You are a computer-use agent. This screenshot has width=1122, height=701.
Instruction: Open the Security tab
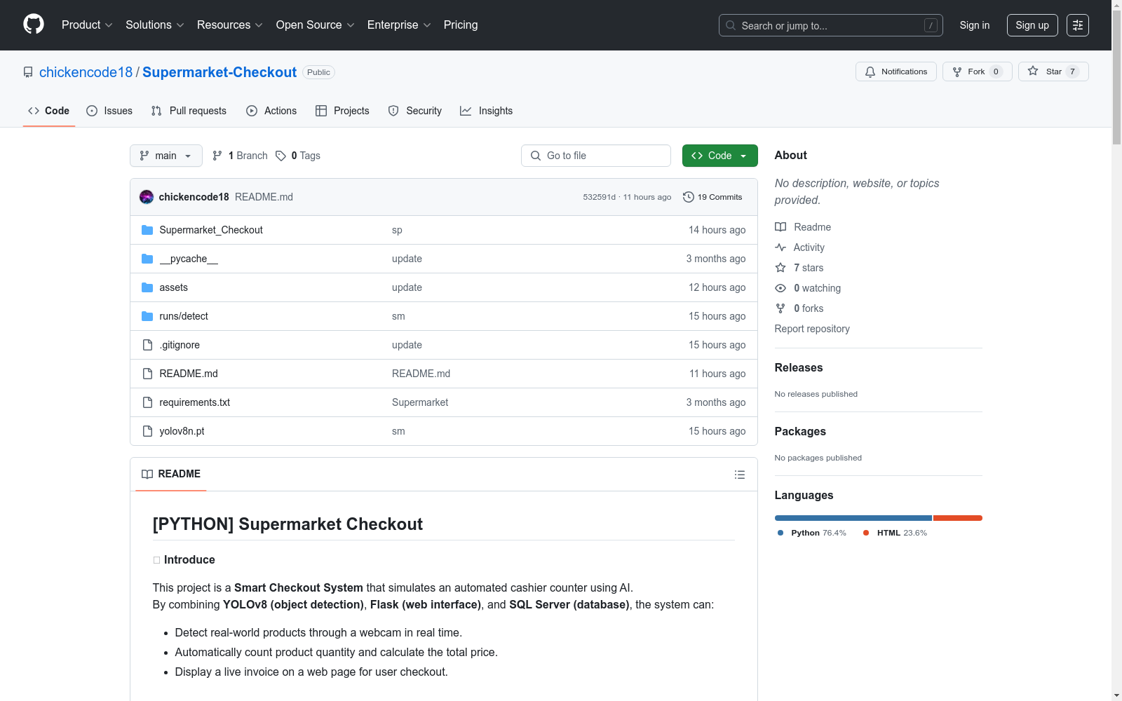[415, 111]
